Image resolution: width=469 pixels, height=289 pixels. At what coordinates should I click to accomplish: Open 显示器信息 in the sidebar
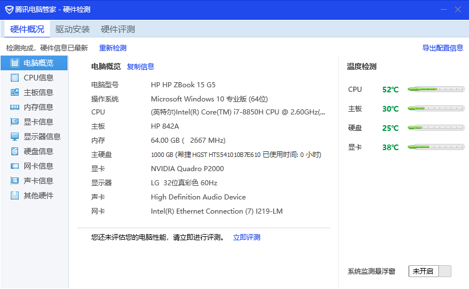(34, 137)
